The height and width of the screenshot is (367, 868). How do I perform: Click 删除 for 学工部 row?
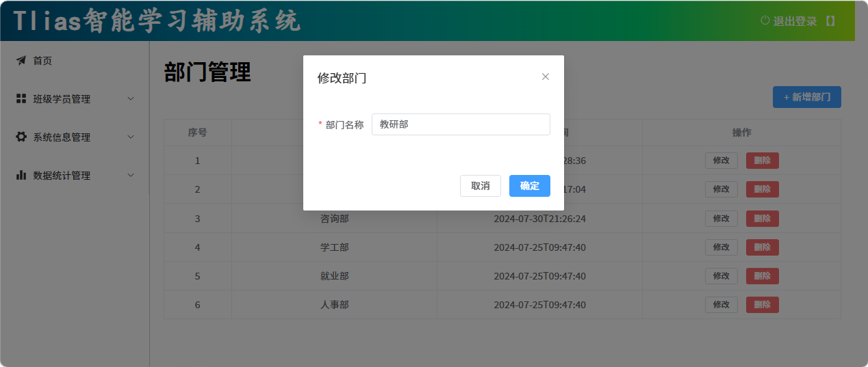coord(763,247)
